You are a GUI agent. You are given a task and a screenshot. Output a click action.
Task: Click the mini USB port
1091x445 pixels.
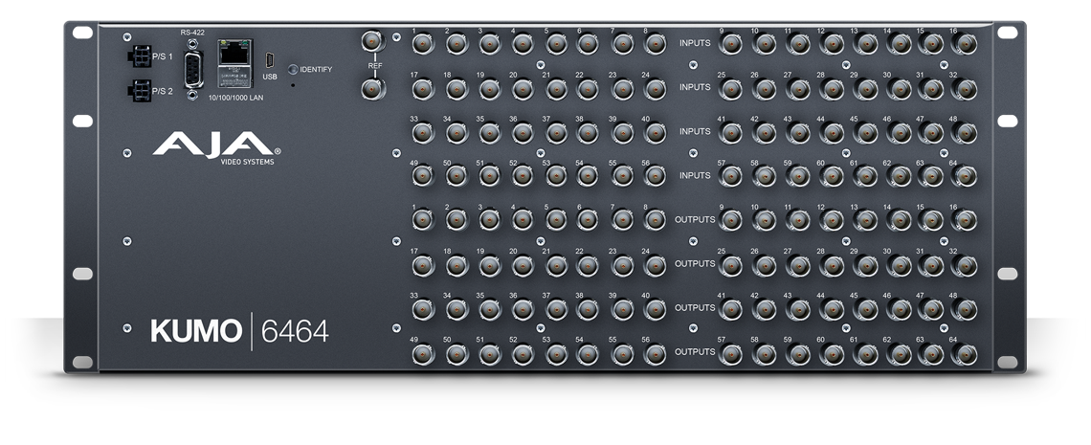click(271, 54)
